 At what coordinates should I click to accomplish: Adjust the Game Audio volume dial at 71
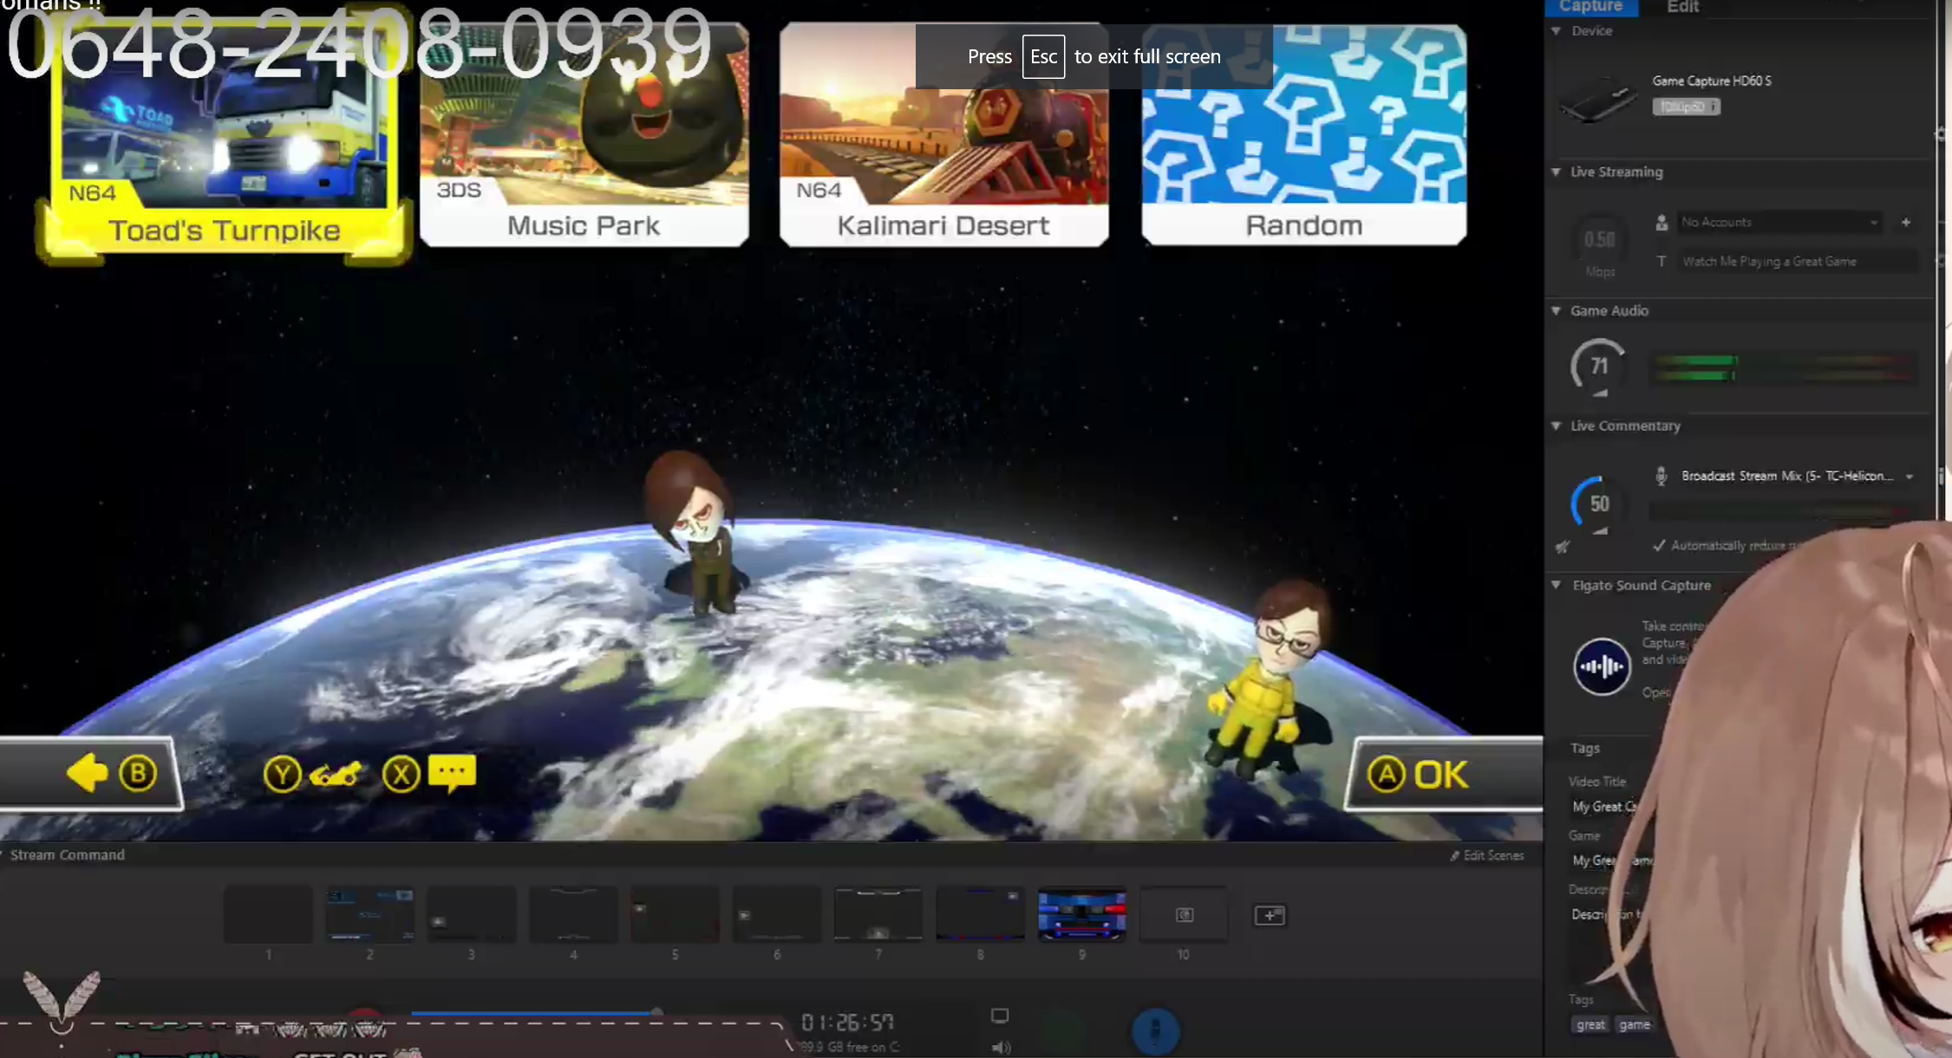1598,367
